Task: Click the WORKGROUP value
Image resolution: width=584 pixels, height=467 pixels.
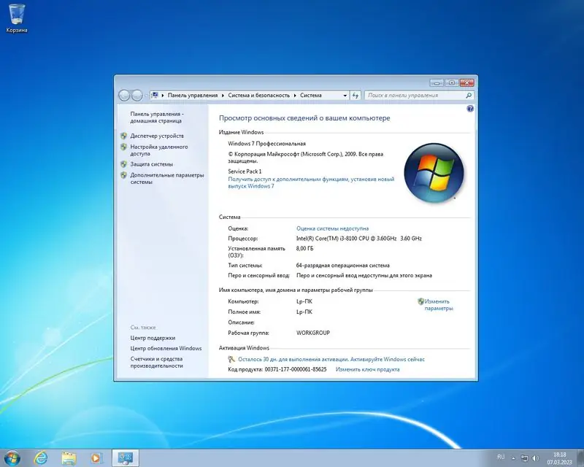Action: click(313, 333)
